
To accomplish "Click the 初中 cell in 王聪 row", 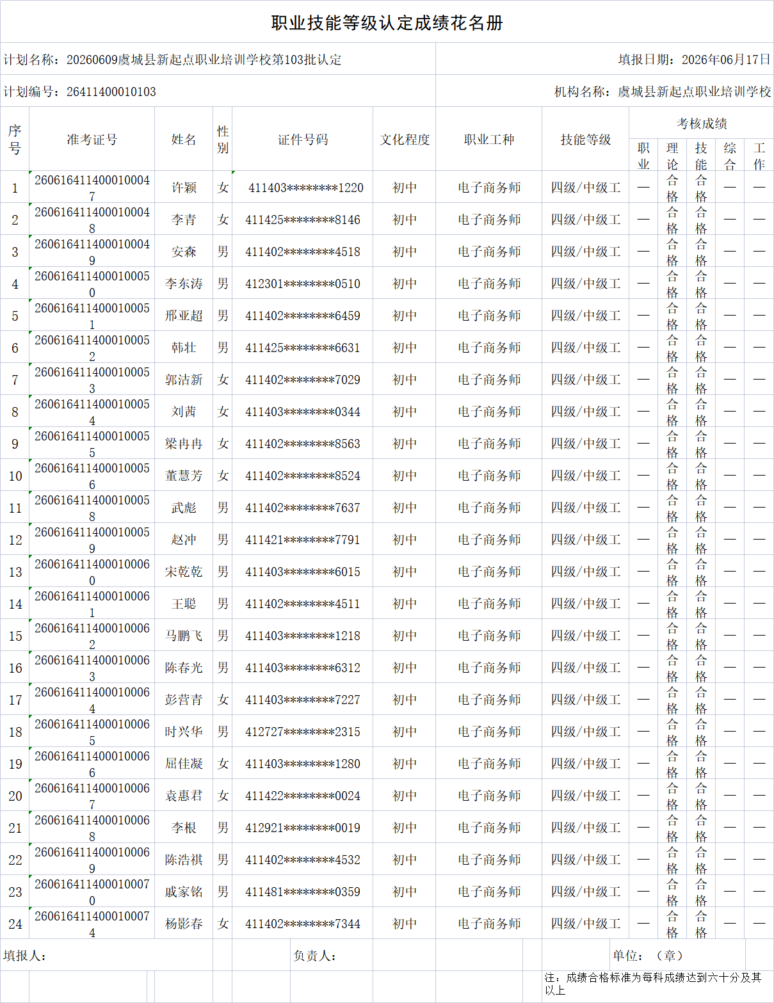I will [405, 604].
